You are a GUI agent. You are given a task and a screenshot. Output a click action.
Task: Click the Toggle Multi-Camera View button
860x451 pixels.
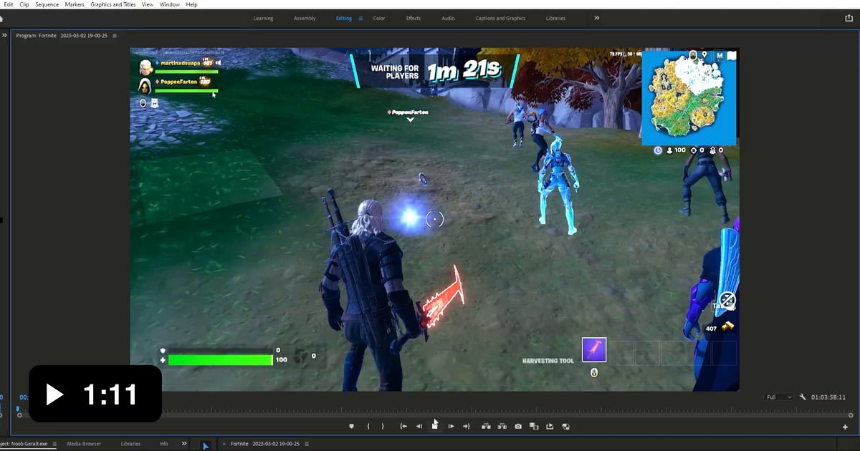point(565,426)
